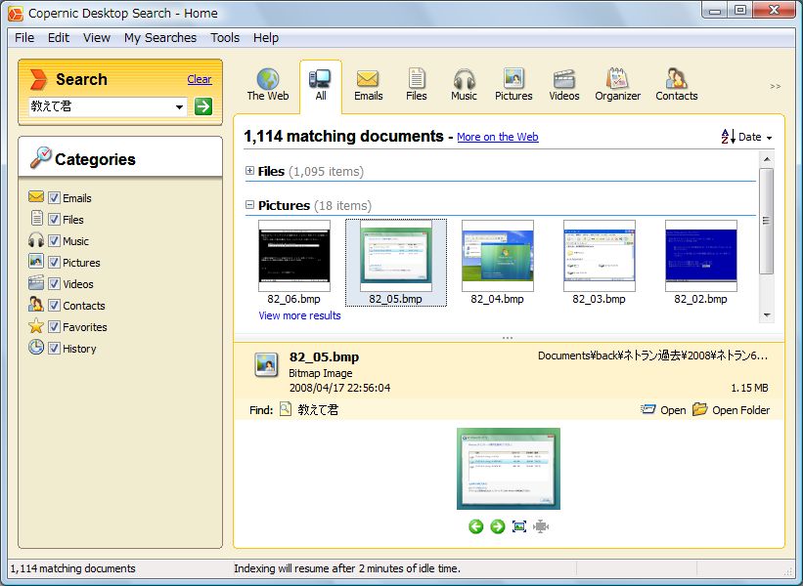Select the All tab

321,85
